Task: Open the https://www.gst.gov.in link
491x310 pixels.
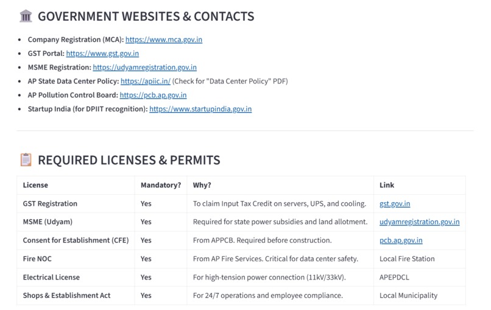Action: pos(102,54)
